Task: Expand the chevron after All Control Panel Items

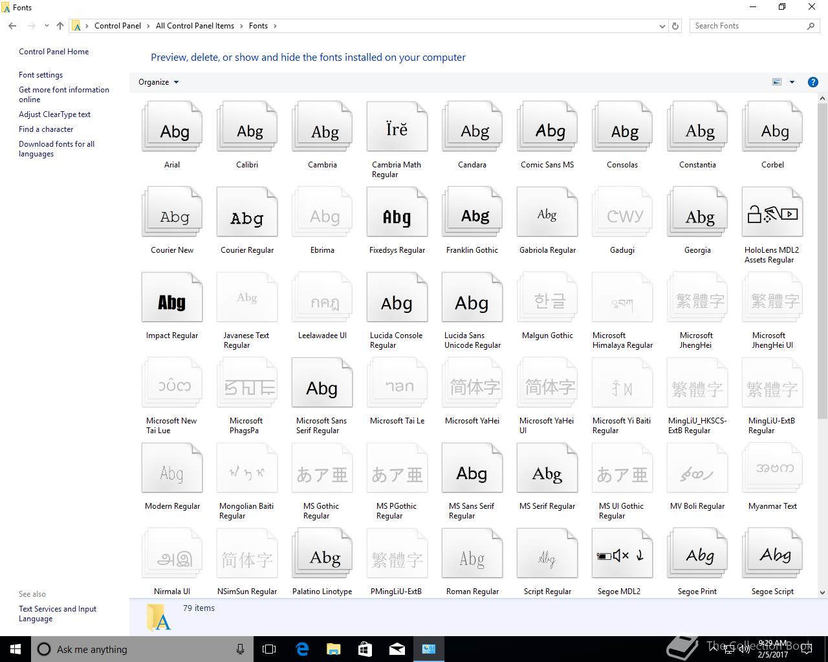Action: coord(242,26)
